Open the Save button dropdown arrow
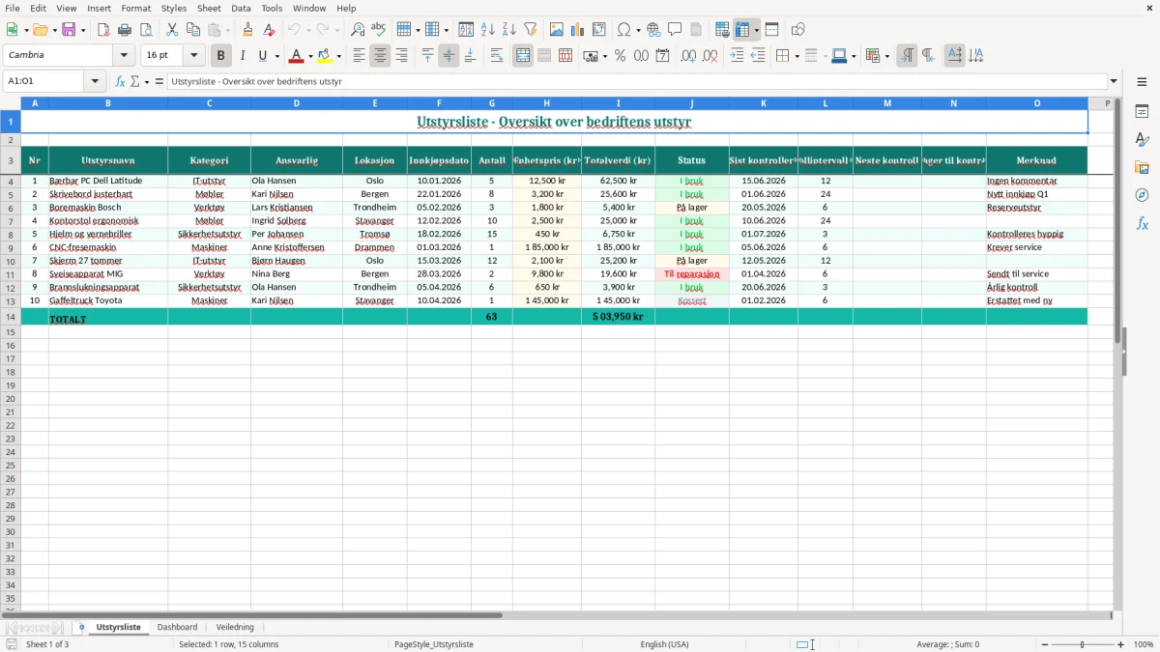This screenshot has width=1160, height=652. (x=83, y=30)
